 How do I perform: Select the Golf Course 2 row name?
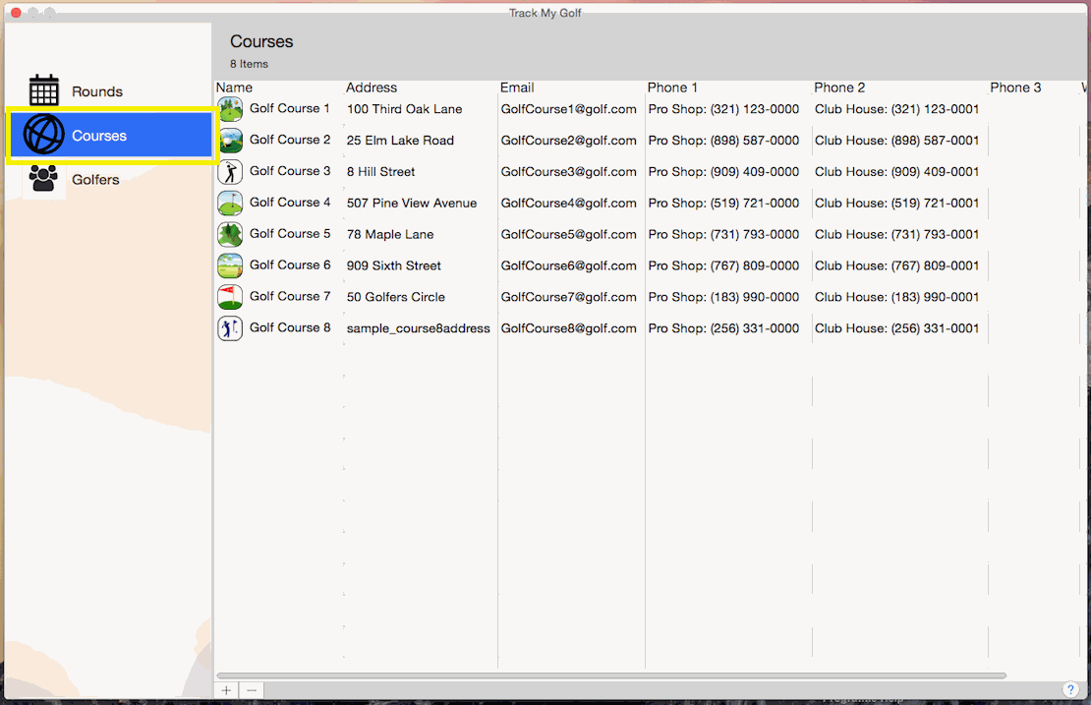[290, 140]
